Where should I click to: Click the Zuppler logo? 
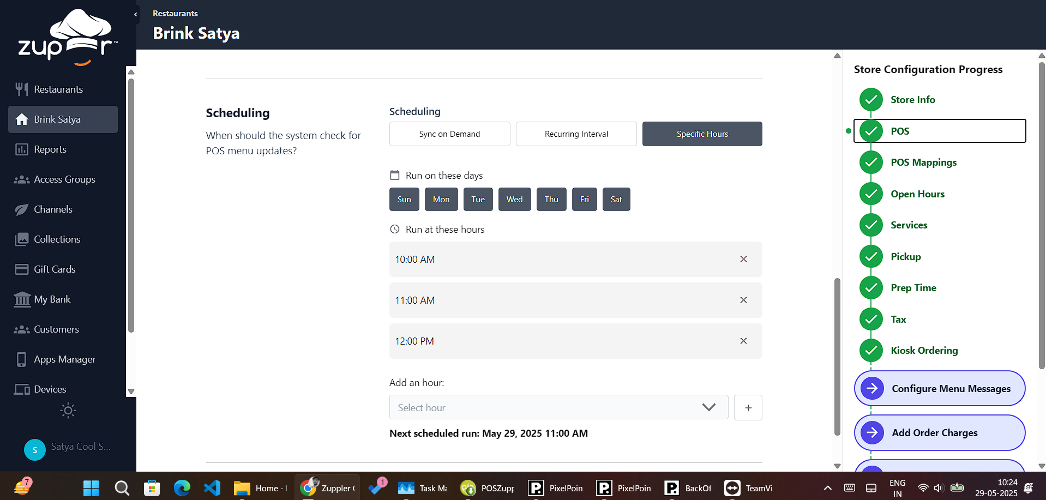68,37
